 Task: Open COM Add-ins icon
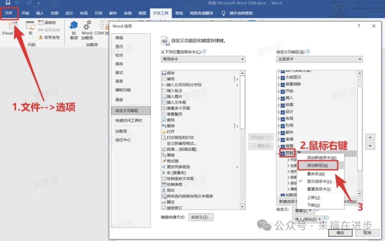104,25
